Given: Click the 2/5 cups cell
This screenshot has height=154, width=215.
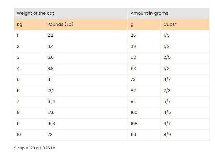Looking at the screenshot, I should 167,57.
